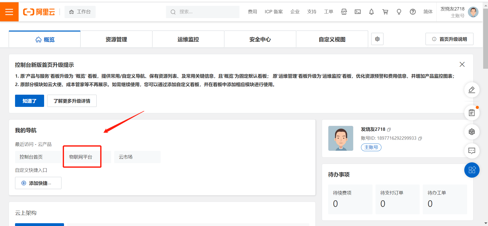488x226 pixels.
Task: Switch to the 安全中心 tab
Action: (260, 39)
